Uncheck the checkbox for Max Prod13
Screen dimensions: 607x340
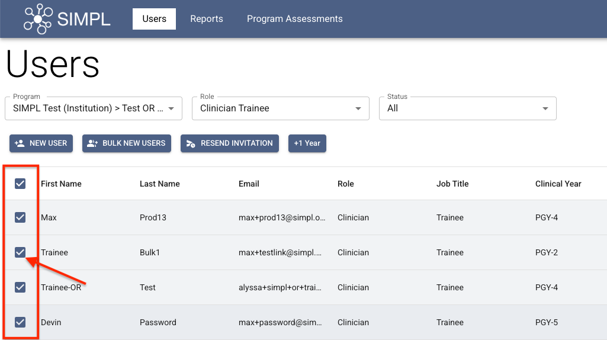click(x=20, y=217)
